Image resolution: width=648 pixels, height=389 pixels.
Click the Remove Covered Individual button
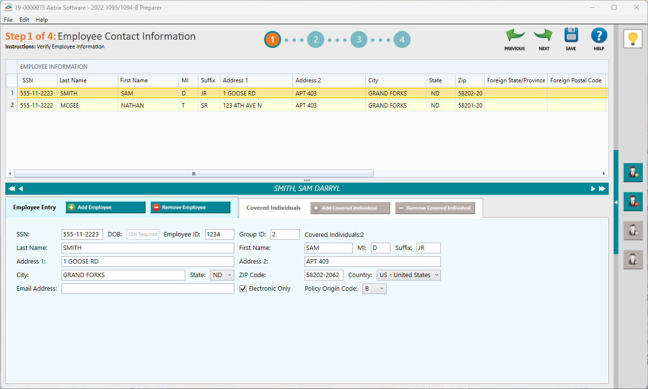(435, 208)
